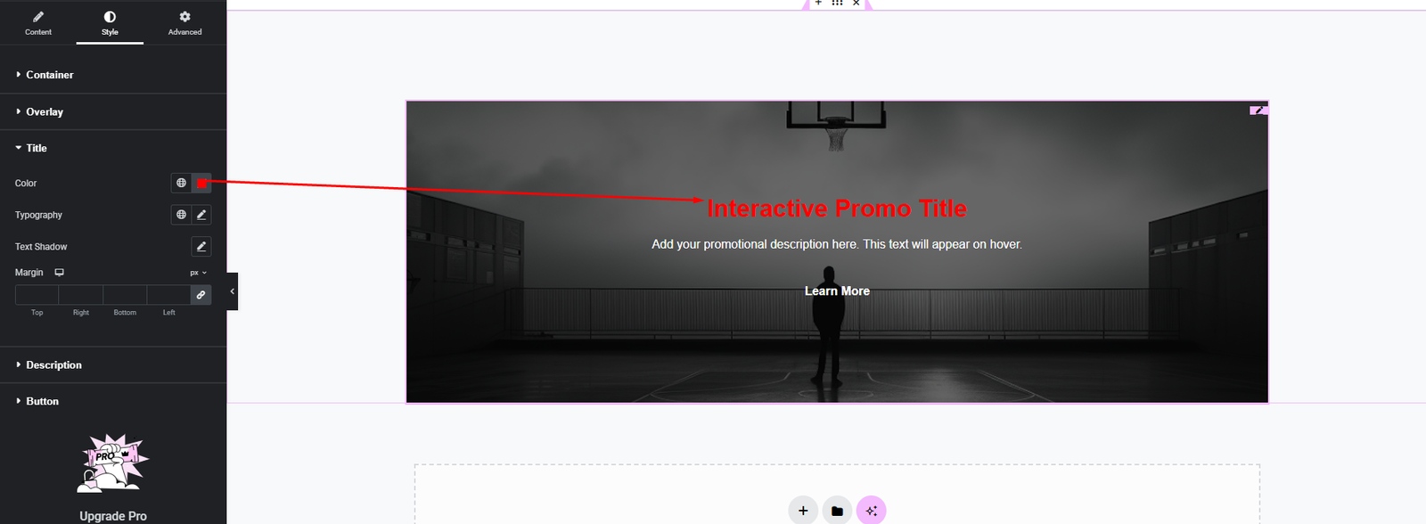The image size is (1426, 524).
Task: Open the Advanced tab
Action: (184, 22)
